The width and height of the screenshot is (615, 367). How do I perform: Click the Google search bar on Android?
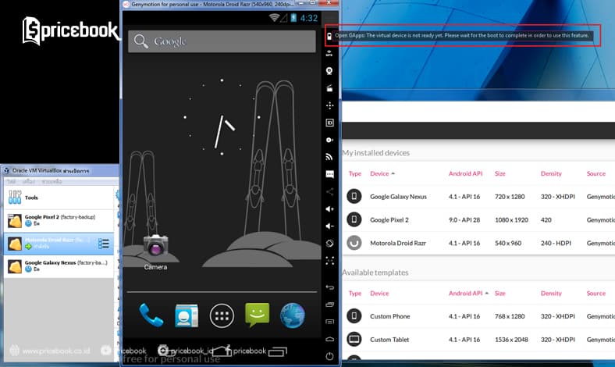point(222,41)
